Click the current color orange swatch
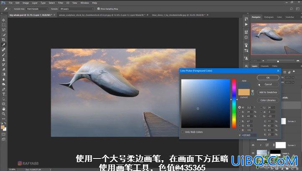Viewport: 302px width, 171px height. click(244, 92)
